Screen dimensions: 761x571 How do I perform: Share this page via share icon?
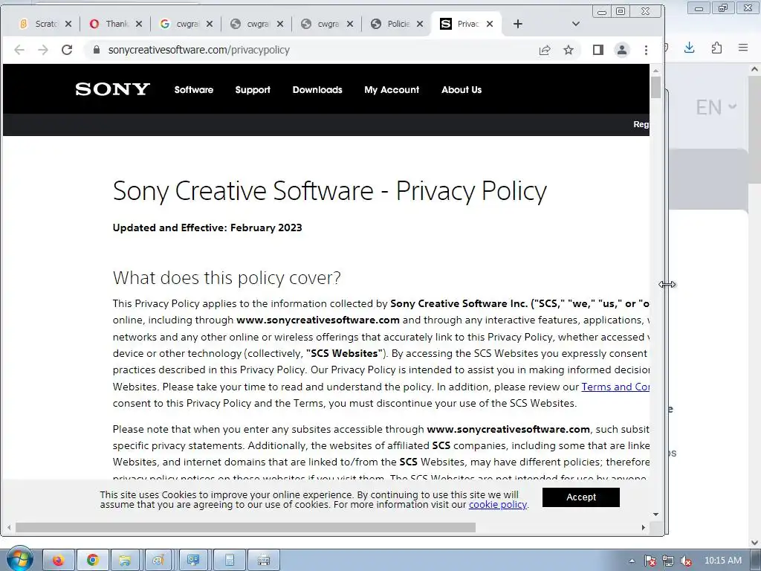(545, 50)
